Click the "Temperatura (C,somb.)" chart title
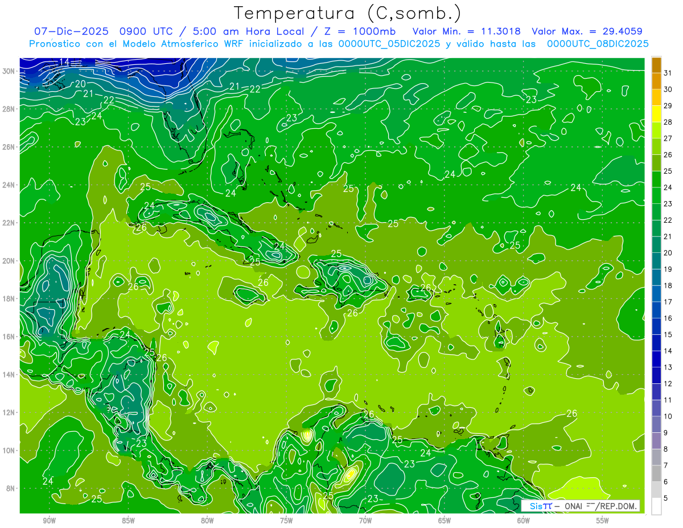The image size is (683, 528). tap(347, 13)
